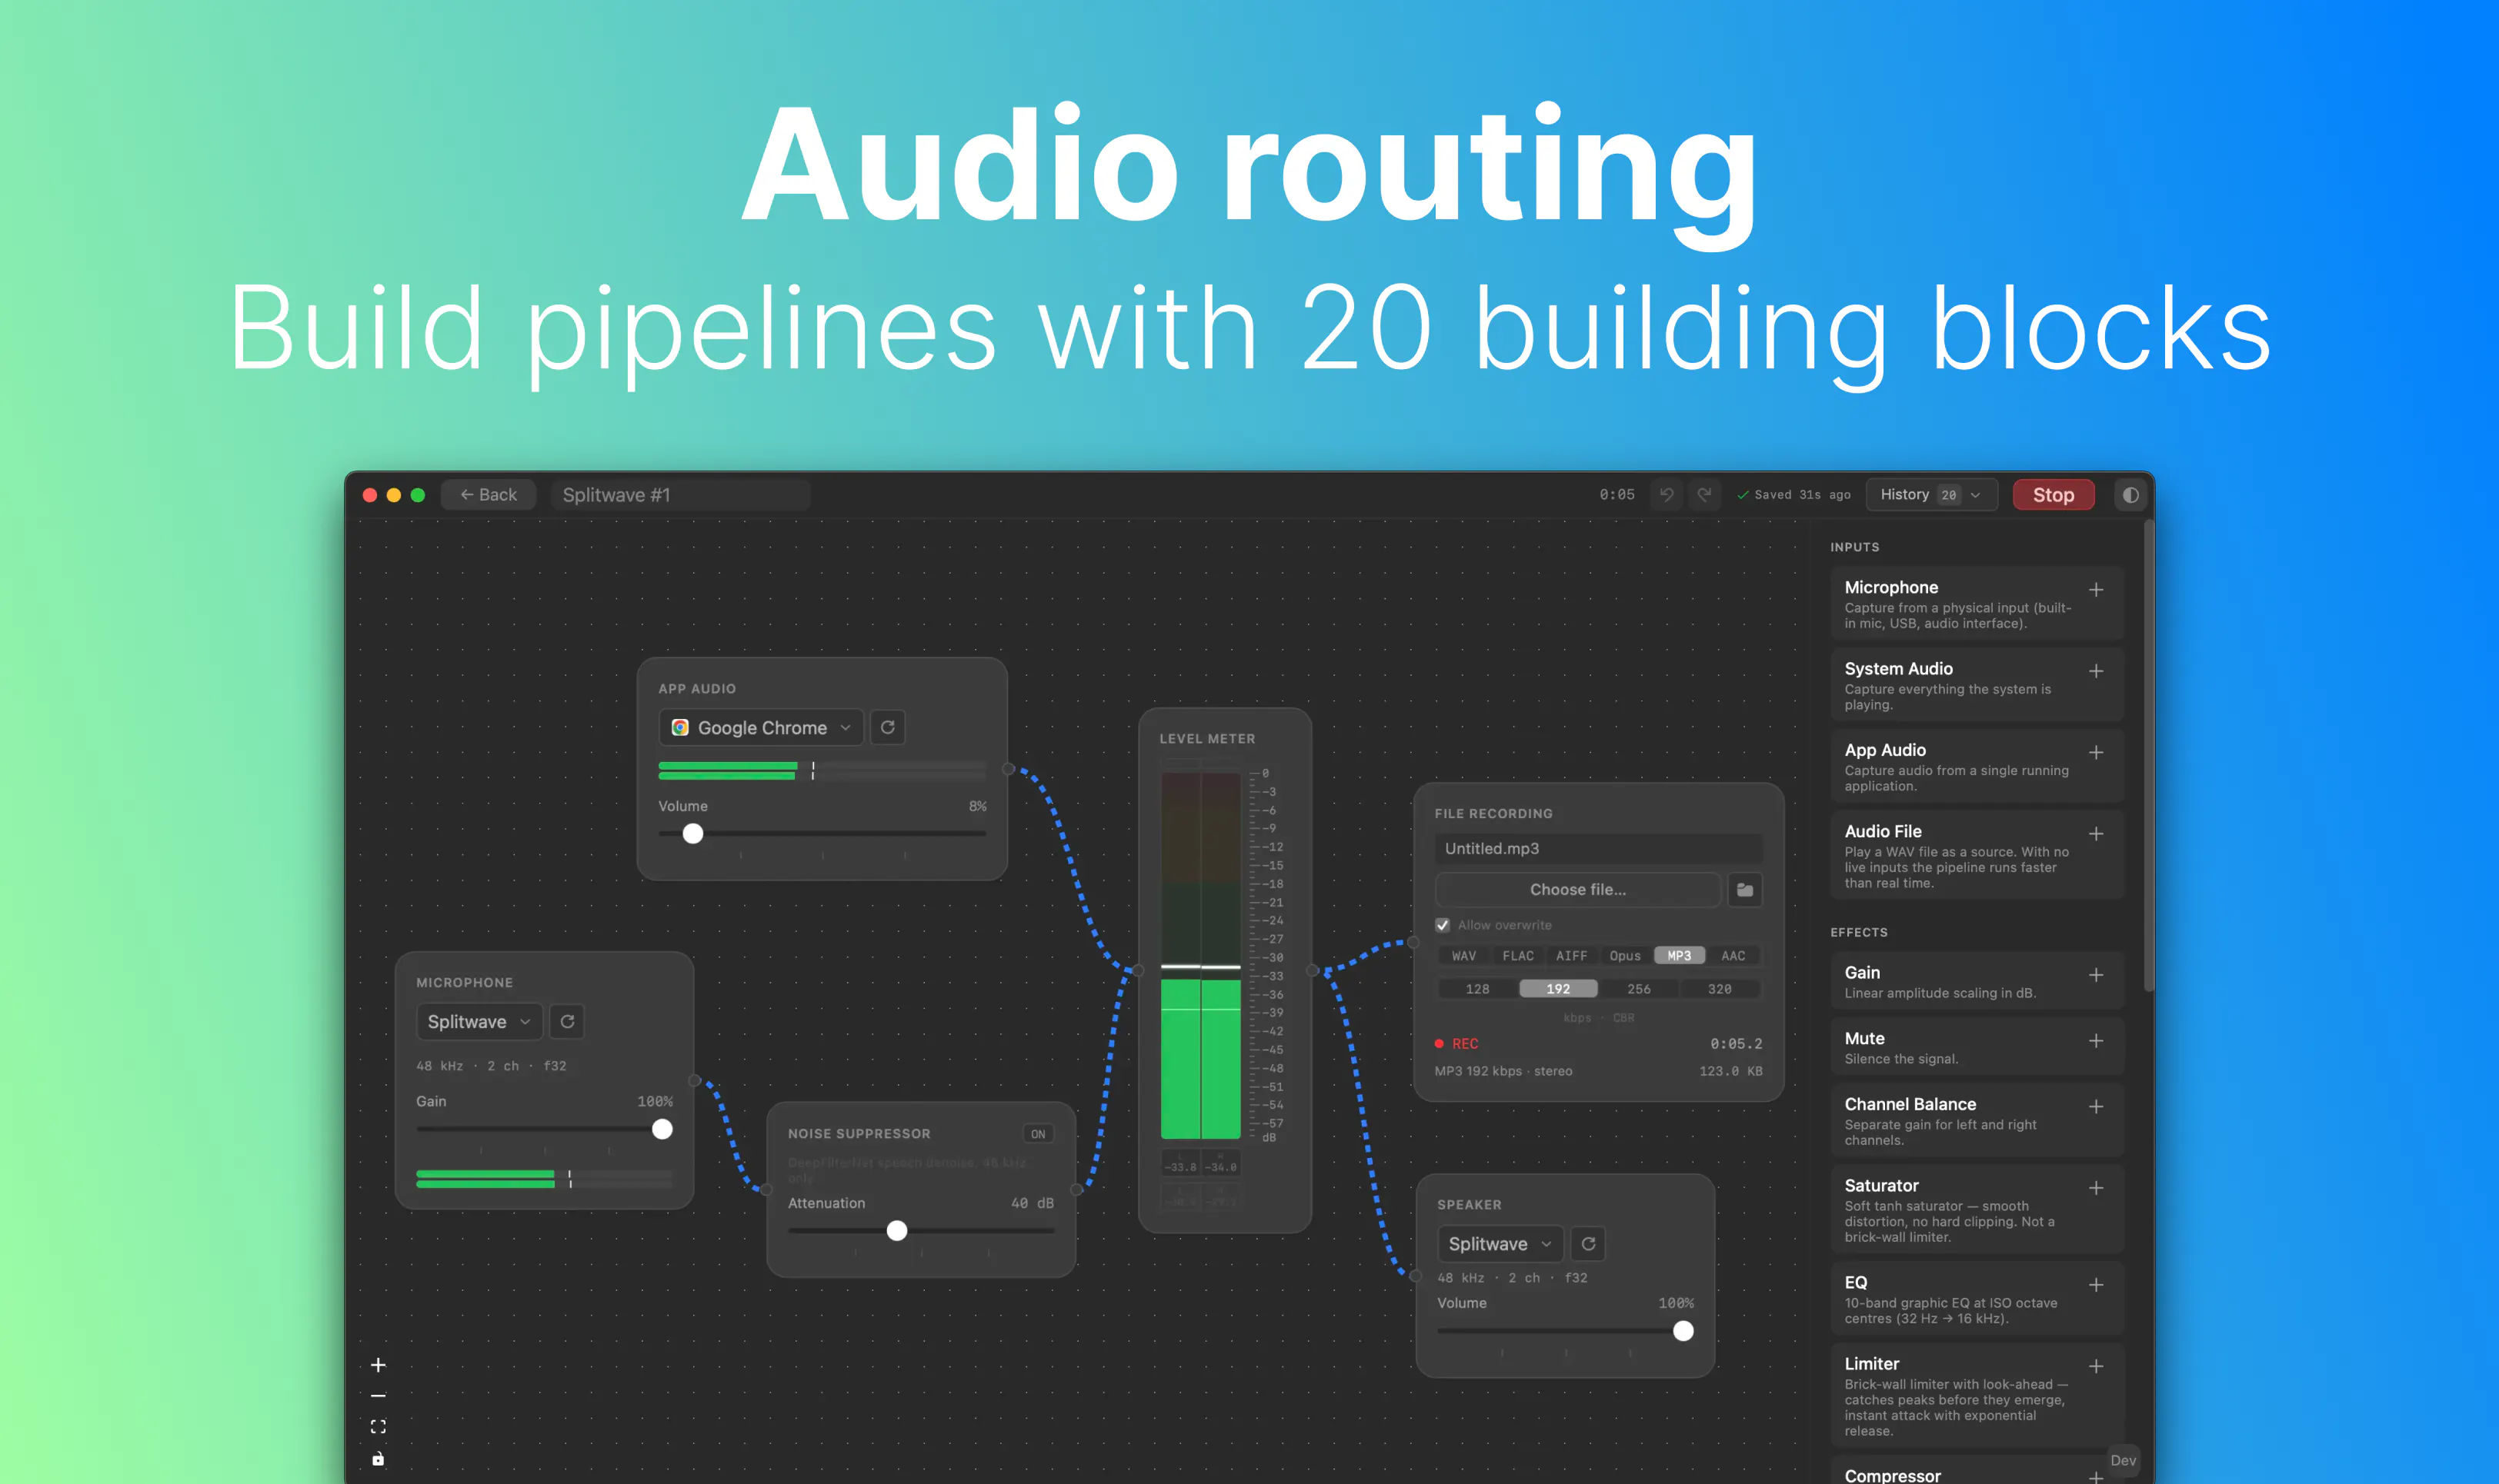Adjust the Speaker Volume slider
Image resolution: width=2499 pixels, height=1484 pixels.
pyautogui.click(x=1566, y=1331)
